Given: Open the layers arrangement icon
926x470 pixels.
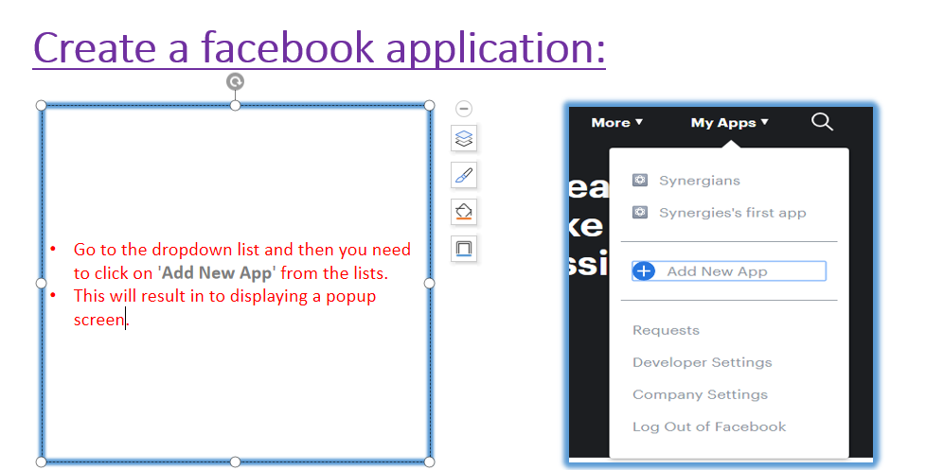Looking at the screenshot, I should click(464, 139).
